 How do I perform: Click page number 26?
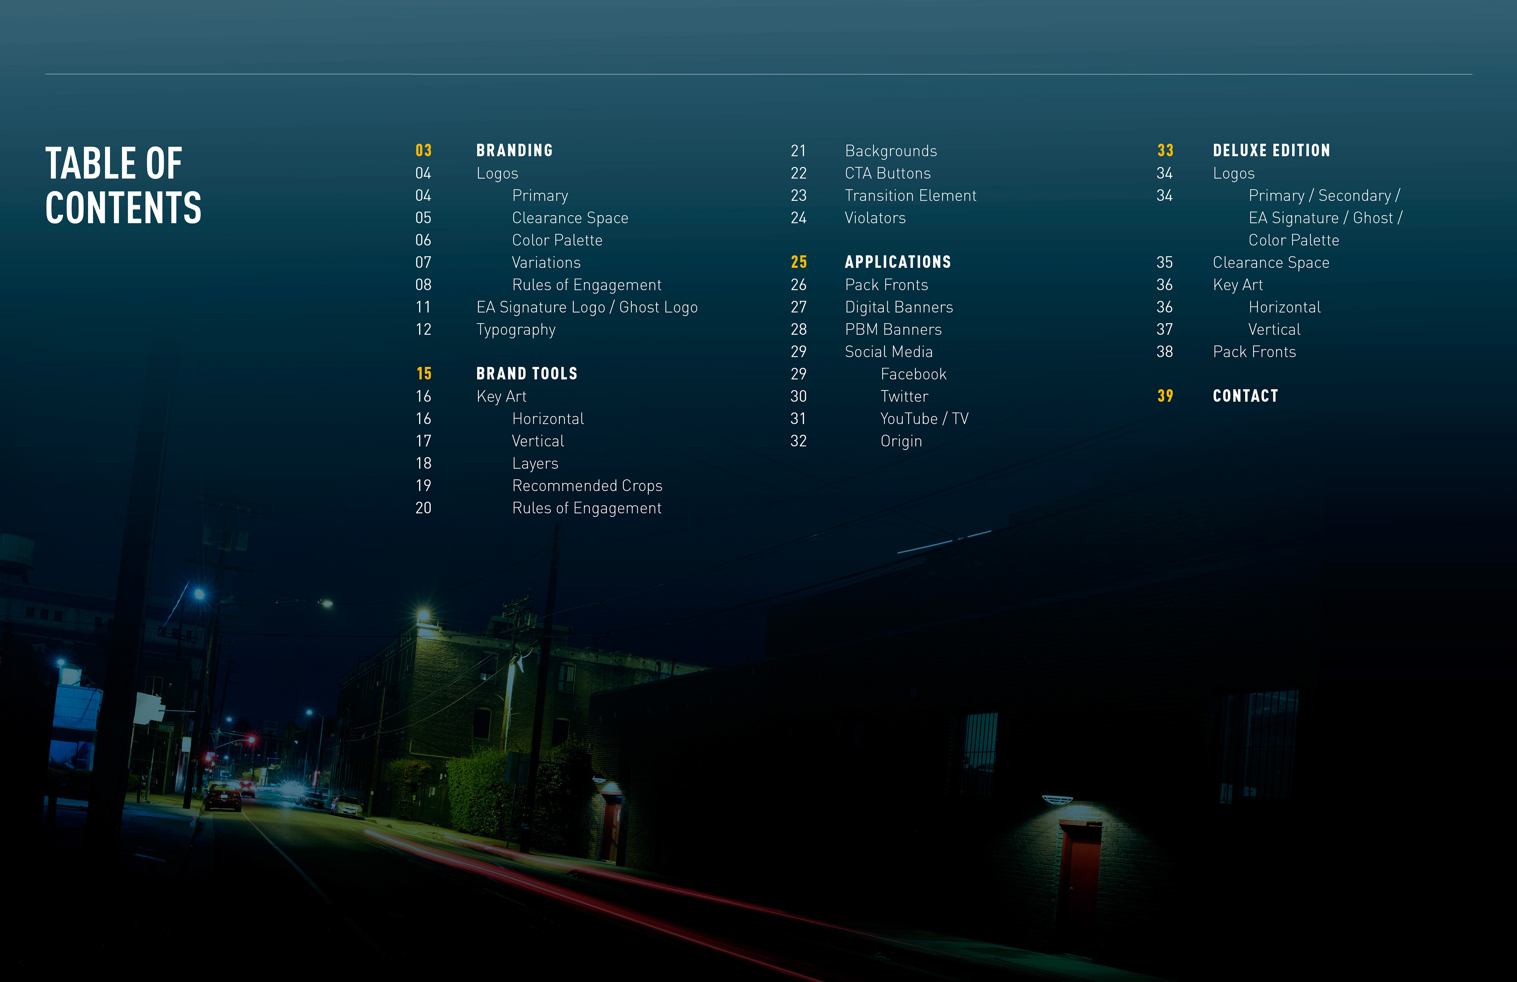799,285
